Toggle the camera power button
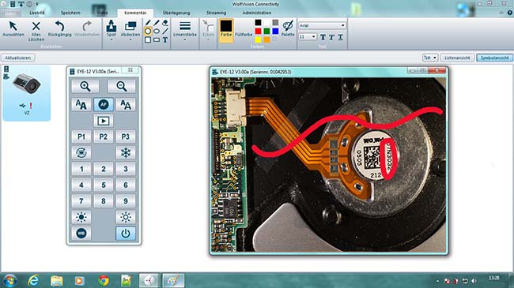This screenshot has width=514, height=288. pyautogui.click(x=126, y=234)
